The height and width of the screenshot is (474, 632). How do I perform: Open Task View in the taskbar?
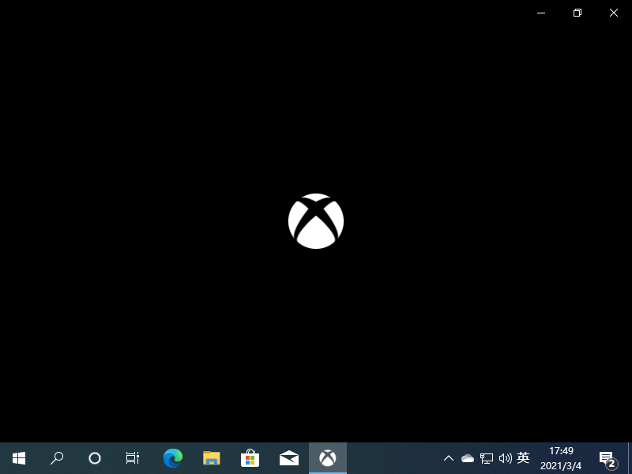tap(133, 458)
